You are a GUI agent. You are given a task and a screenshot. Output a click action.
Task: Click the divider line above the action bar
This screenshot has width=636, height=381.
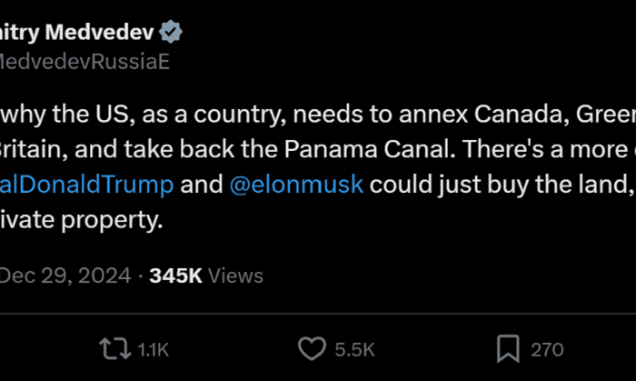(318, 313)
